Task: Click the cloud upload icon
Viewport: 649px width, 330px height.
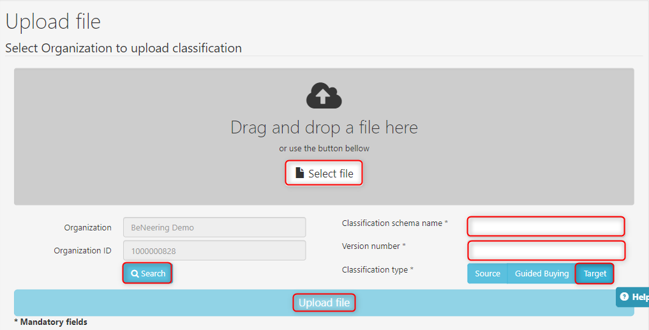Action: (x=324, y=96)
